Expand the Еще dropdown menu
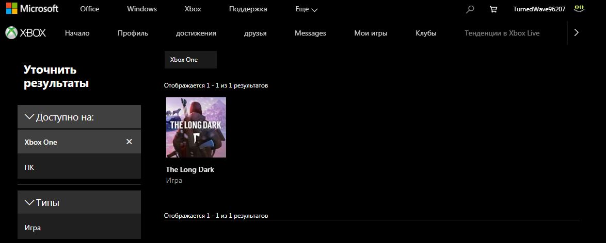Screen dimensions: 606x243 306,9
